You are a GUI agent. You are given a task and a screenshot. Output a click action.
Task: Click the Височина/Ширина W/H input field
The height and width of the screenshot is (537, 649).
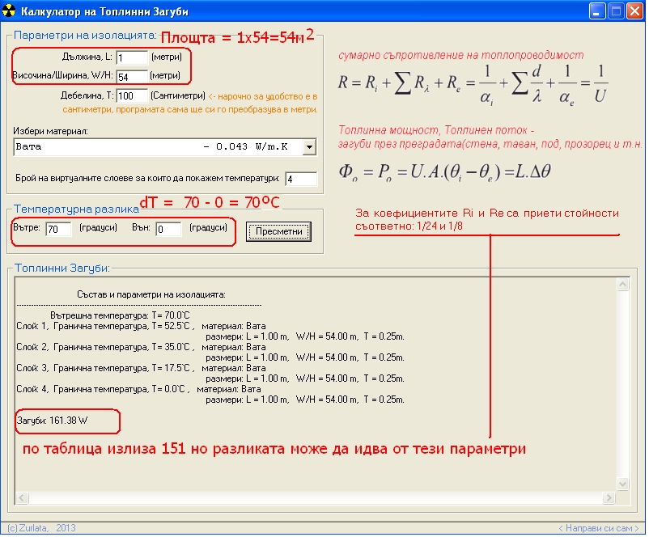click(132, 76)
